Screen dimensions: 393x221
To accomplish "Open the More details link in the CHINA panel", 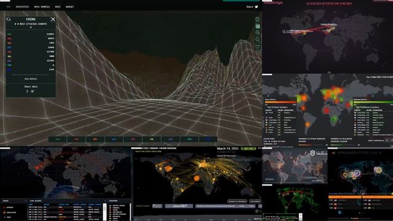I will (x=31, y=79).
